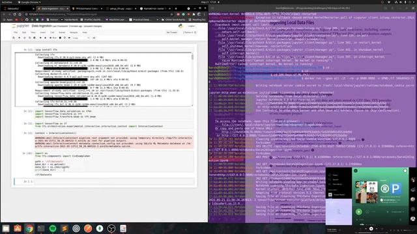Viewport: 417px width, 234px height.
Task: Open the Insert menu in Jupyter
Action: point(43,32)
